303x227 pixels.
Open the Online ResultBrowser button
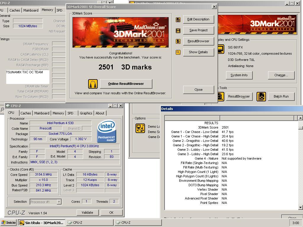click(126, 84)
